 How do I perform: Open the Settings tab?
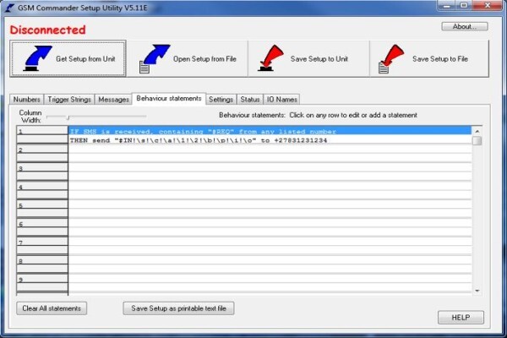[x=221, y=100]
